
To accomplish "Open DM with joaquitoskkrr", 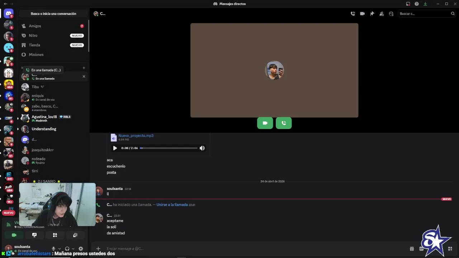I will pyautogui.click(x=53, y=150).
